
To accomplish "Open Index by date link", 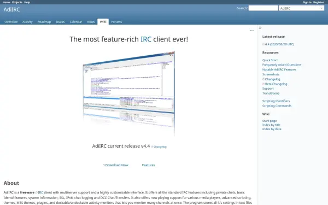I will [x=272, y=129].
